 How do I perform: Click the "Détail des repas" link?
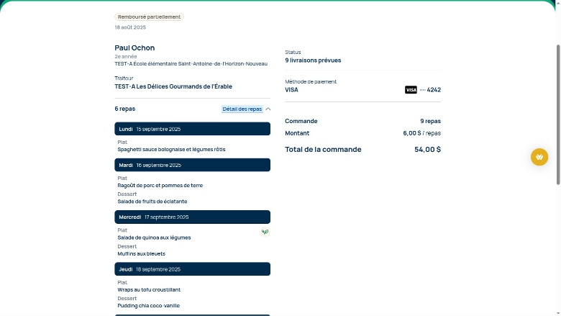242,109
